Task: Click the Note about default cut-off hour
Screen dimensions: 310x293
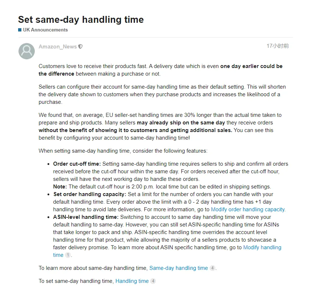Action: click(x=162, y=187)
